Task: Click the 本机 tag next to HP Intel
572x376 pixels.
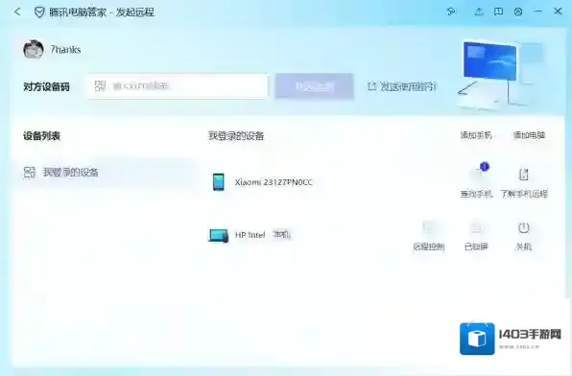Action: [282, 234]
